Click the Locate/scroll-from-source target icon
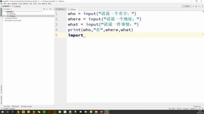Screen dimensions: 204x114 pyautogui.click(x=44, y=9)
